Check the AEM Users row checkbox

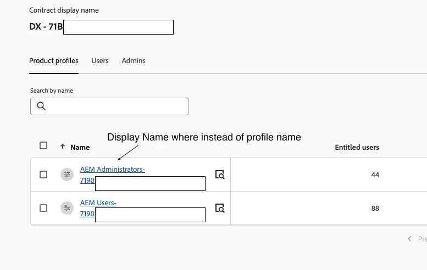click(x=43, y=208)
